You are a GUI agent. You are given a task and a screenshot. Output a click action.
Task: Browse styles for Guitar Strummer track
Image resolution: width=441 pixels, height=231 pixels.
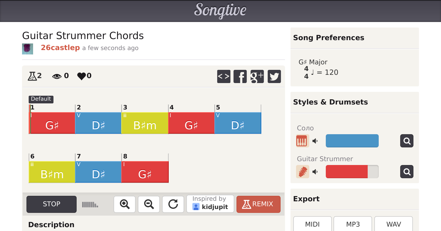(407, 172)
